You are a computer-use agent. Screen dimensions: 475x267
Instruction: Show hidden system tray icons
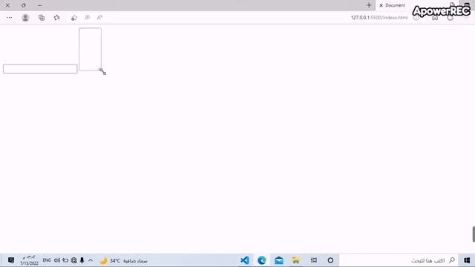coord(91,260)
